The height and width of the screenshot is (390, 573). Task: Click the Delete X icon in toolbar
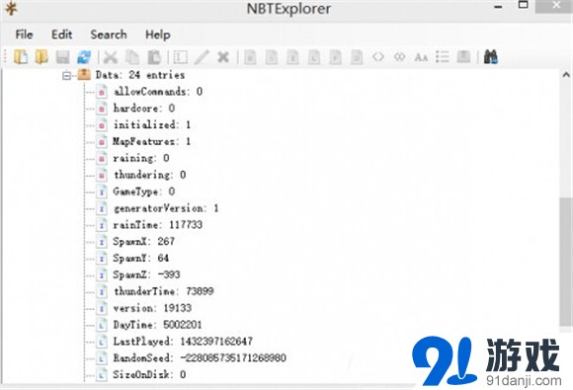223,57
